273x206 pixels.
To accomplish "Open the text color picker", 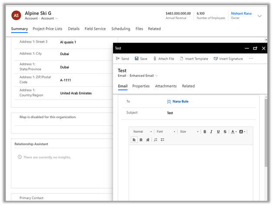I will 234,132.
